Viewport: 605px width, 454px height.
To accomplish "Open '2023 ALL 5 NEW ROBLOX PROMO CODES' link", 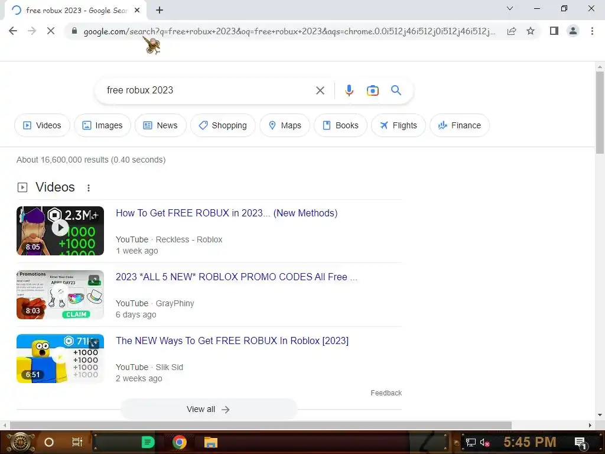I will pos(236,277).
